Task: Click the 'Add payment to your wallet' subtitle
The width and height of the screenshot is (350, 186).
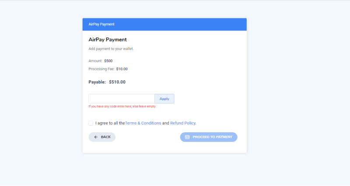Action: pyautogui.click(x=111, y=49)
